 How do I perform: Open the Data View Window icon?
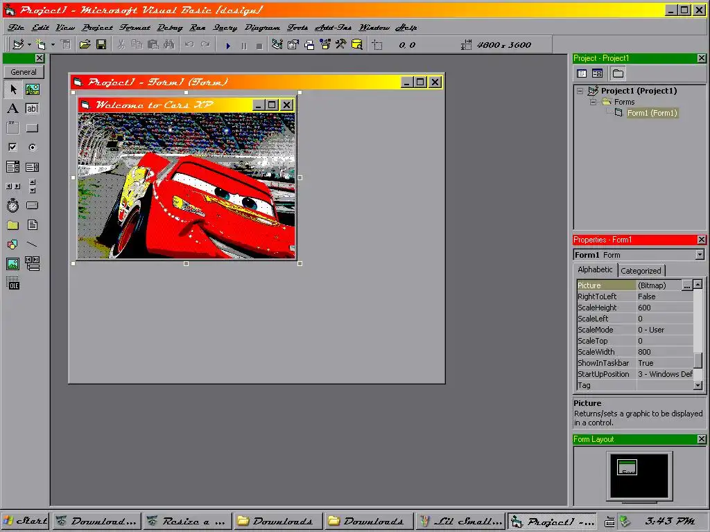coord(357,44)
